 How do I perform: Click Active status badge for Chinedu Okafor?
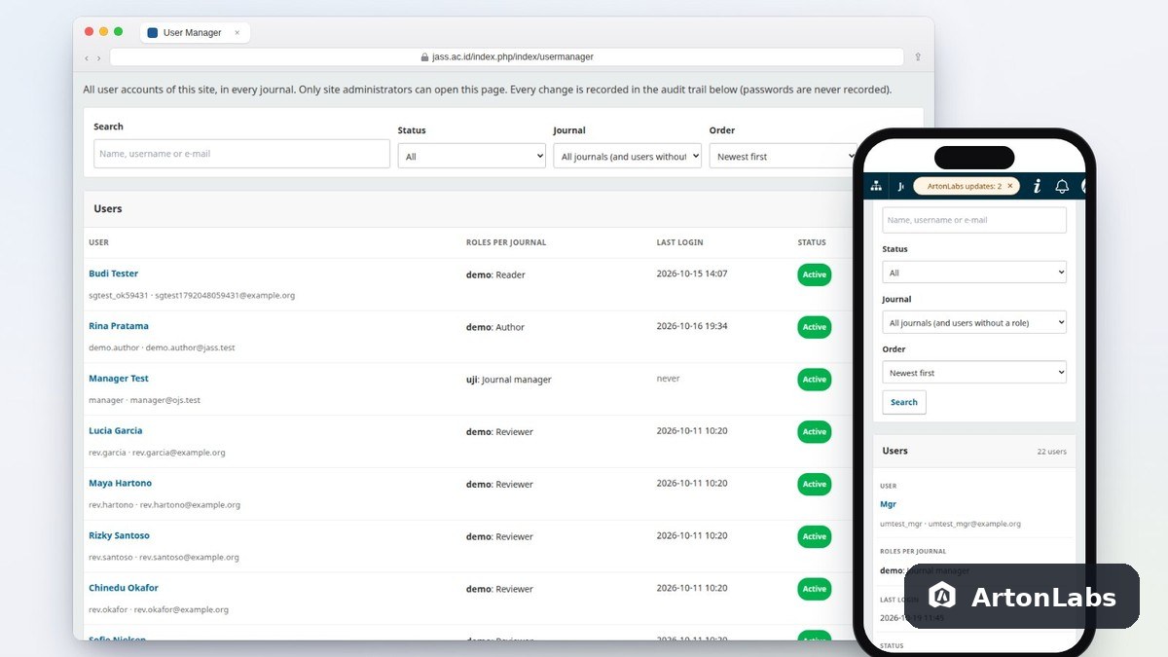coord(815,589)
